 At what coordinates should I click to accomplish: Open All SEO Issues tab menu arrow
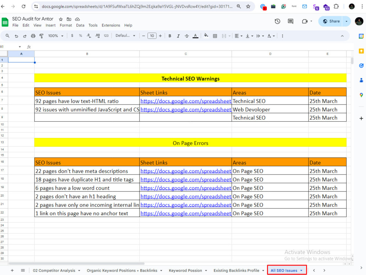[301, 270]
